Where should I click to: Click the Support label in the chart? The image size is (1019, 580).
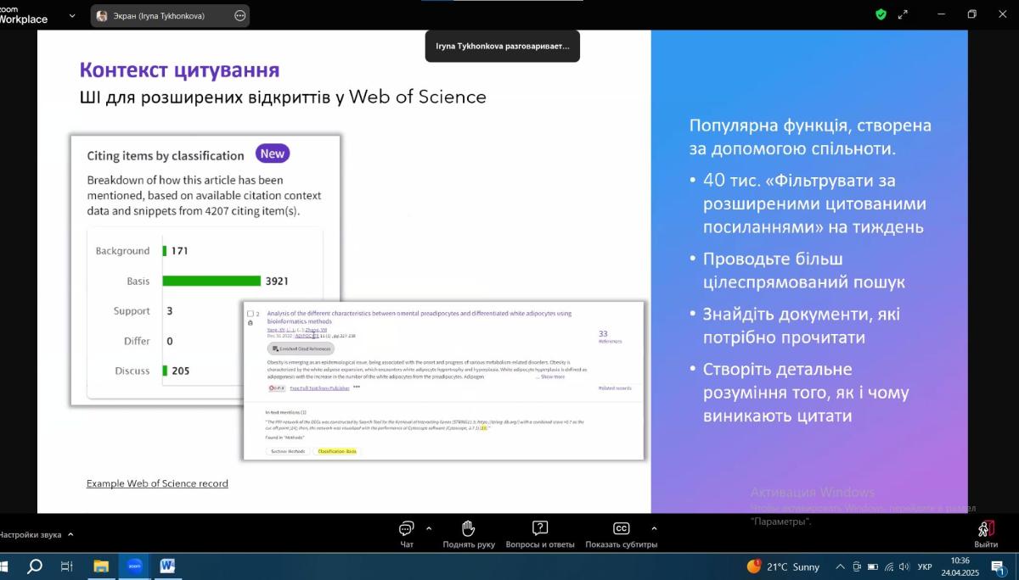[132, 311]
